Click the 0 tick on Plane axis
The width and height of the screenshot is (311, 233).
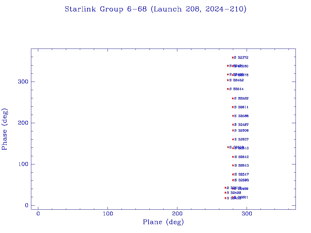(x=38, y=214)
